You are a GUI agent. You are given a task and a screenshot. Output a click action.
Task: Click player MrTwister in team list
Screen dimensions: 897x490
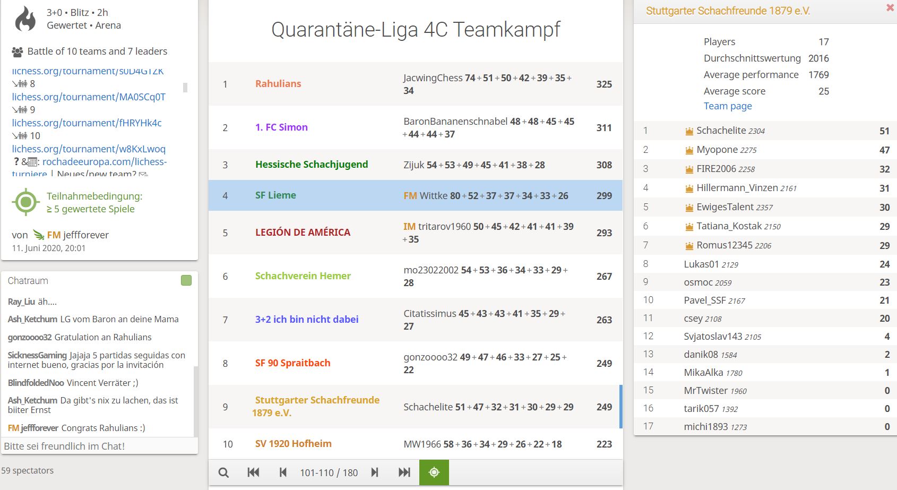705,391
